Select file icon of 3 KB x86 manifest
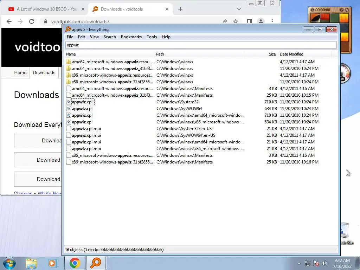 point(69,155)
